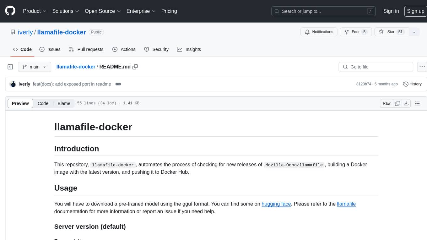
Task: Switch to the Code tab
Action: click(22, 49)
